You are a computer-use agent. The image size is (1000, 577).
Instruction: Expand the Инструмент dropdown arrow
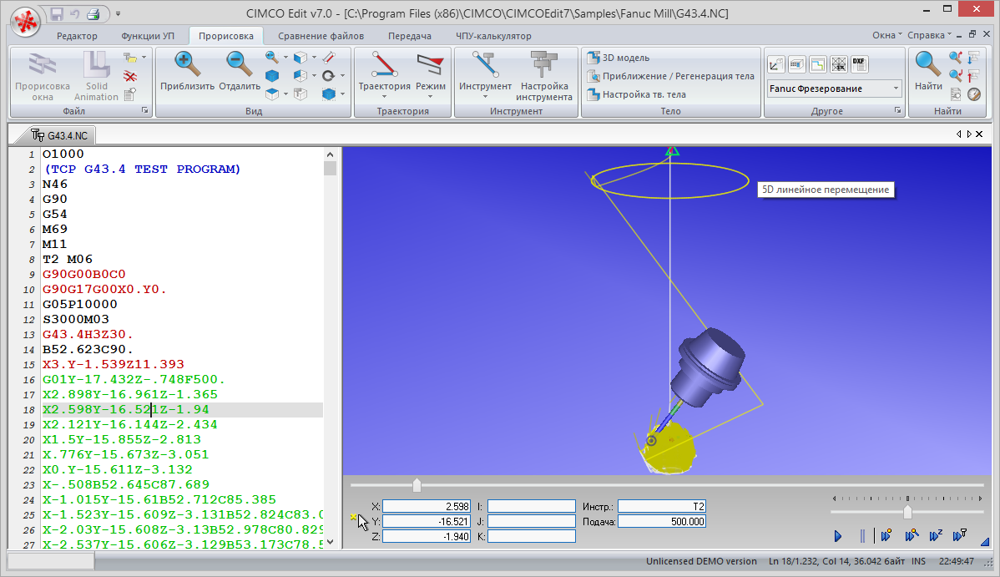pos(485,97)
